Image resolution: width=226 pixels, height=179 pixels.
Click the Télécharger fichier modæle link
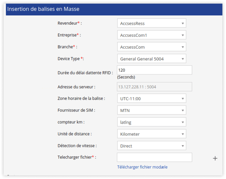pos(142,167)
